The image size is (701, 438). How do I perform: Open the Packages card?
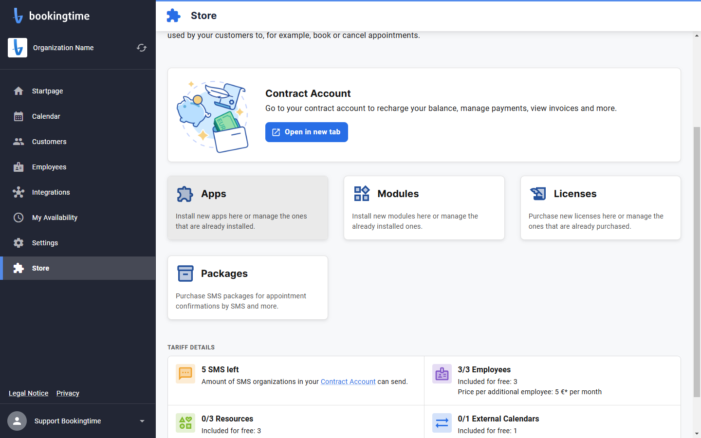[x=248, y=288]
